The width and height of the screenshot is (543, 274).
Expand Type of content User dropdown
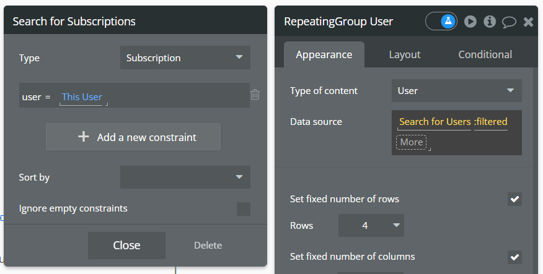[456, 91]
